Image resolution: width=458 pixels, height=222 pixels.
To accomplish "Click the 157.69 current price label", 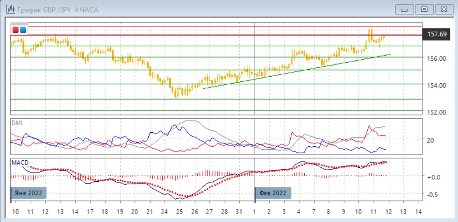I will pyautogui.click(x=438, y=34).
